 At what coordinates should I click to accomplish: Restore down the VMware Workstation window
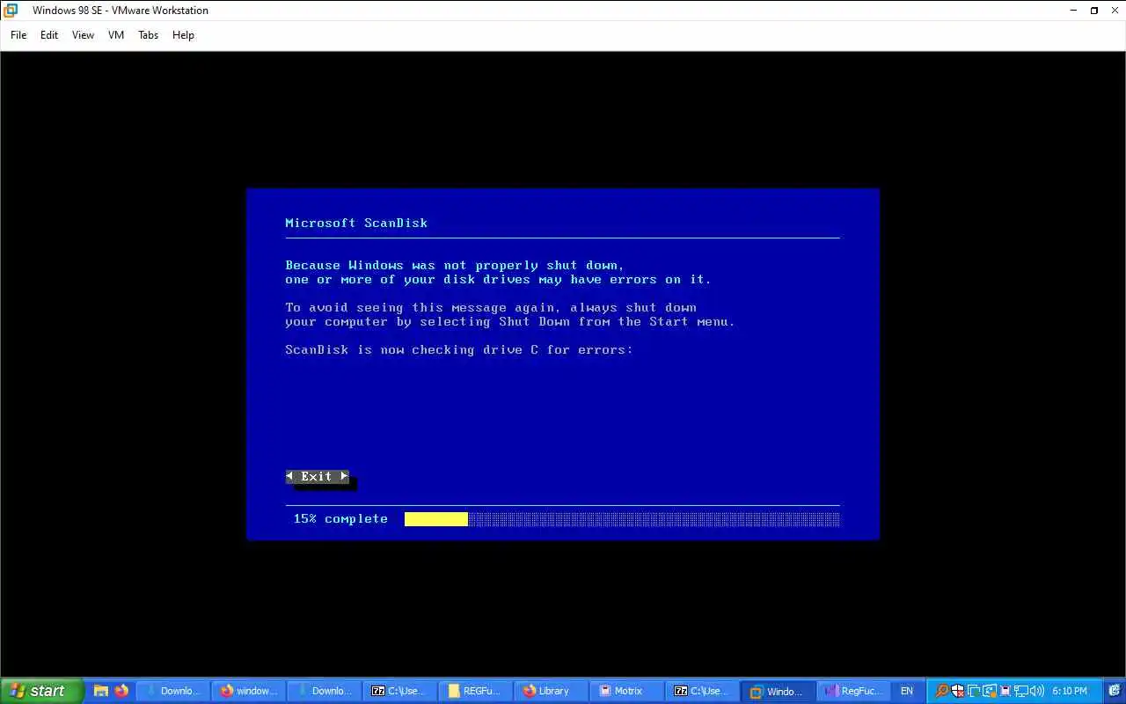coord(1094,11)
